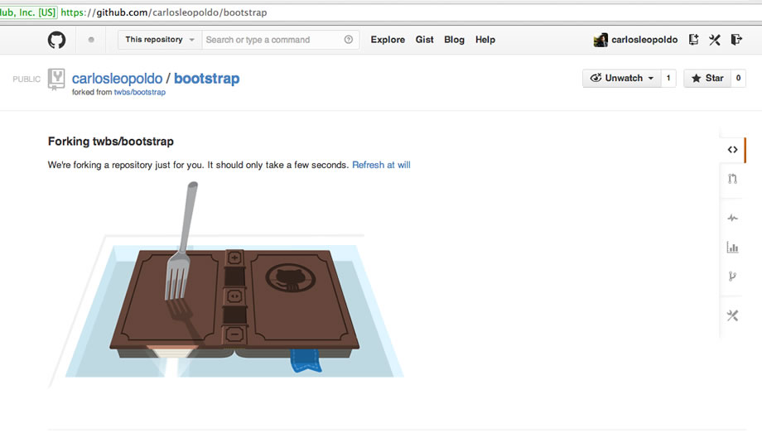
Task: Open the carlosleopoldo owner link in repo title
Action: pos(117,79)
